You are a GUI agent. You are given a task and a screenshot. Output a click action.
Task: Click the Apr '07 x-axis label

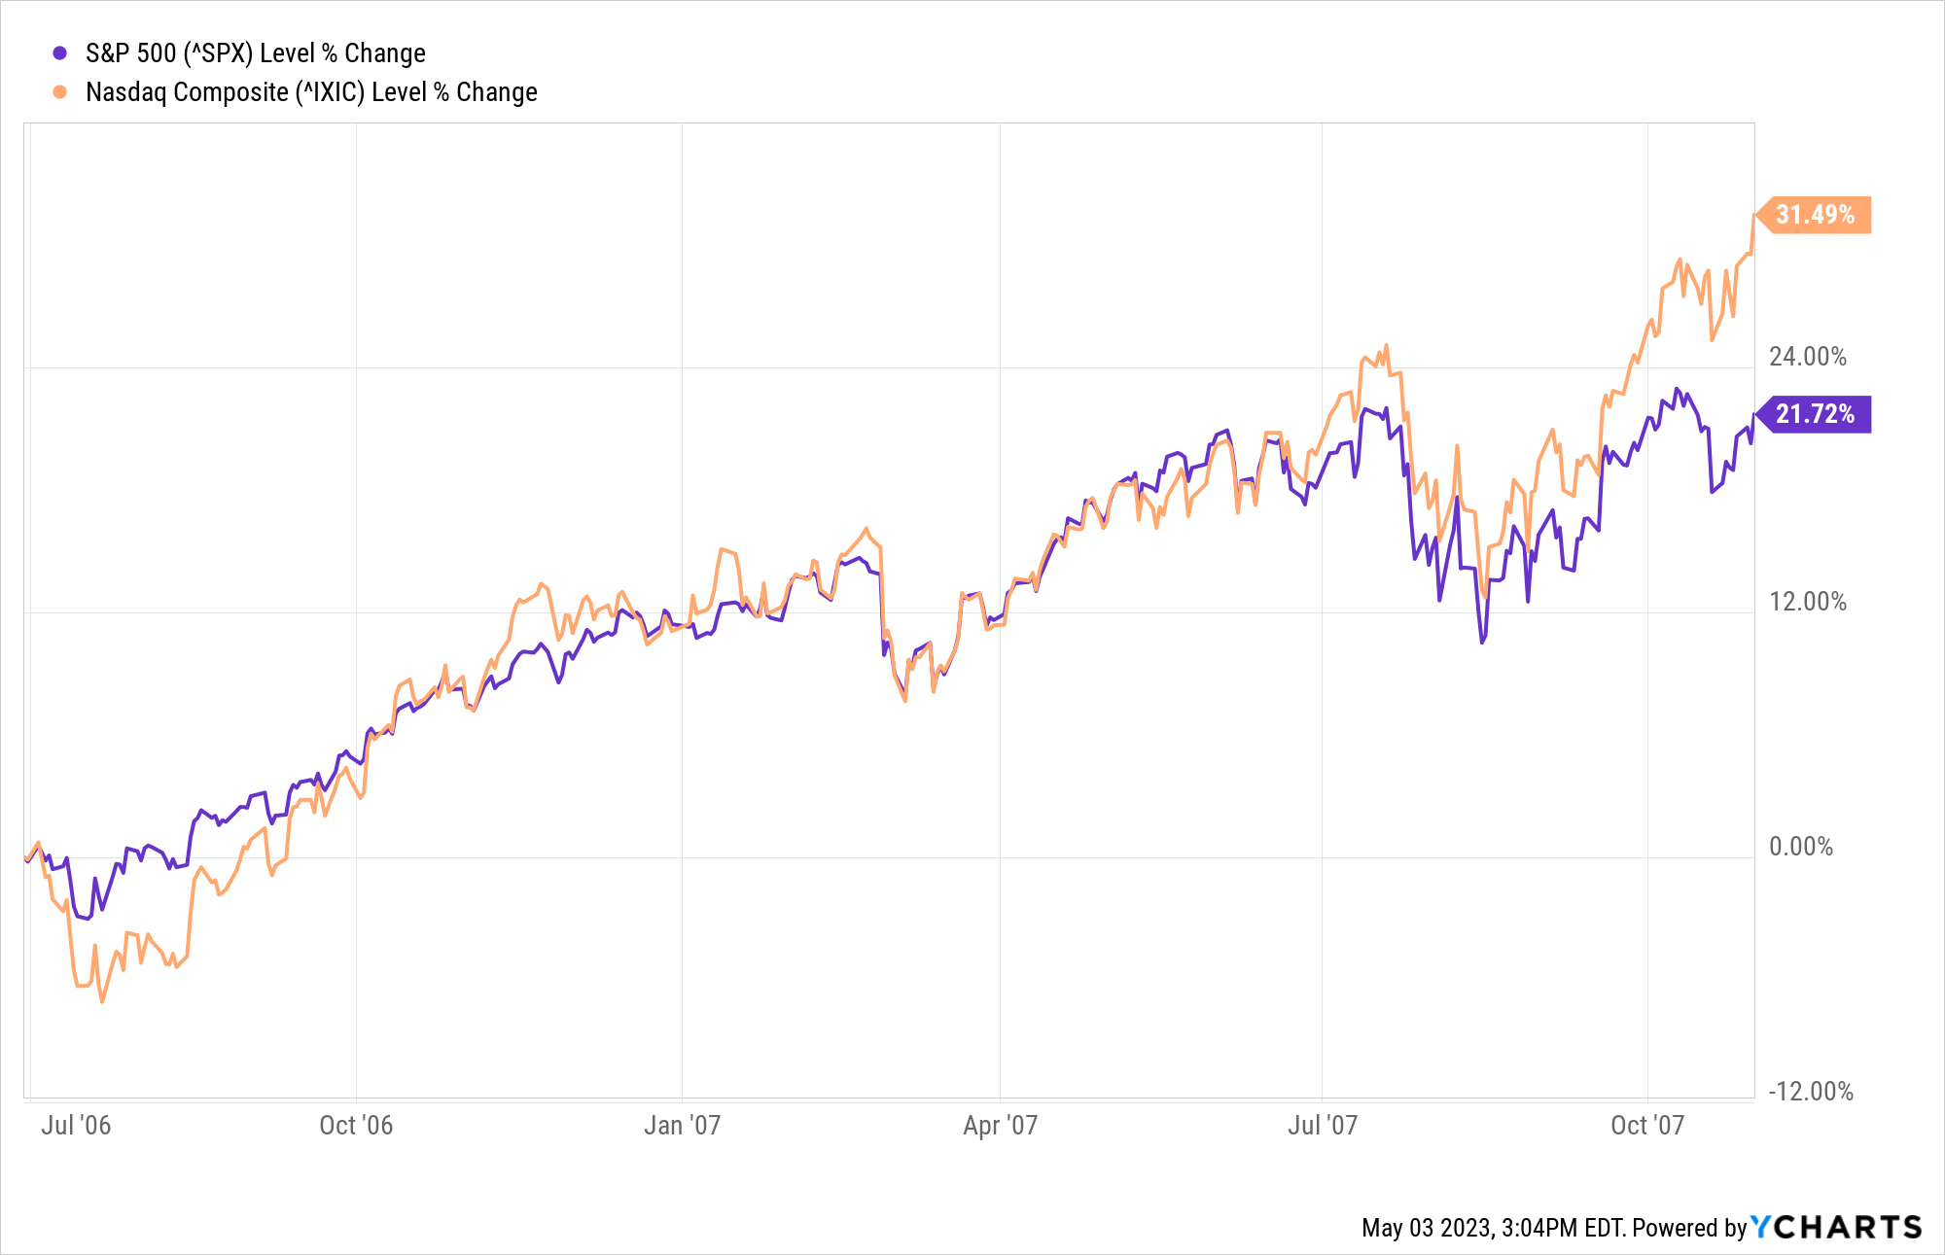pyautogui.click(x=1000, y=1126)
